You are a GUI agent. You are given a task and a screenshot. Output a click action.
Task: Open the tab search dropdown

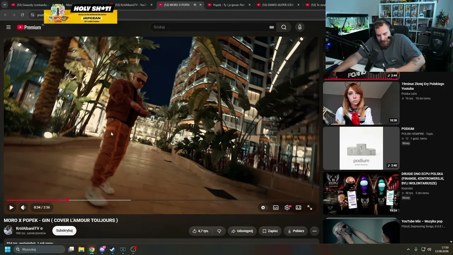click(x=5, y=5)
